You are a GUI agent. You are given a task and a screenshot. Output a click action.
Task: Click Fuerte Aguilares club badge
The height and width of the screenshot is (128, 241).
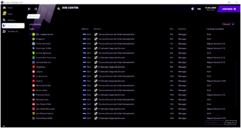[33, 53]
